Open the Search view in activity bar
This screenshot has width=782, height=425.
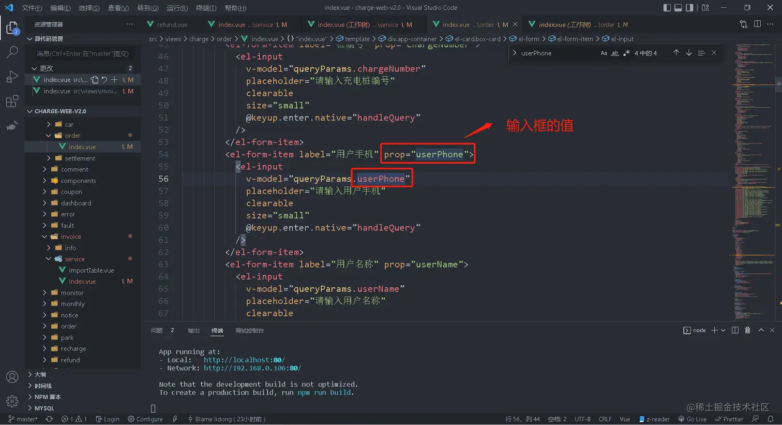(x=12, y=52)
